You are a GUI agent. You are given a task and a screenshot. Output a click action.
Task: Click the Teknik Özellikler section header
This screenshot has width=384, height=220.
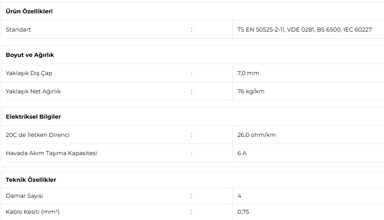point(31,180)
